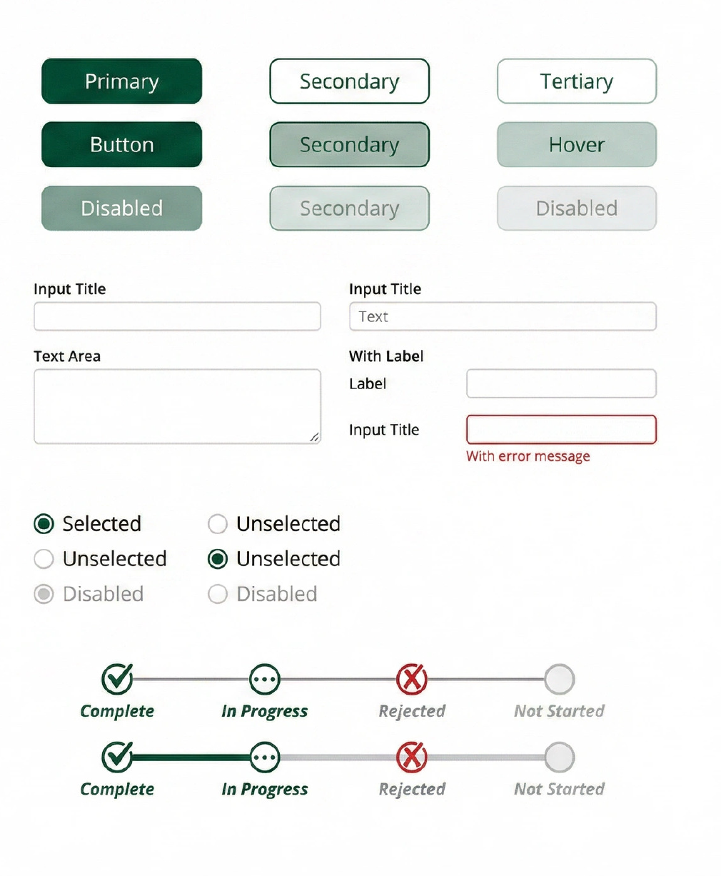Click the Complete checkmark icon in lower stepper
Image resolution: width=721 pixels, height=876 pixels.
click(x=117, y=757)
